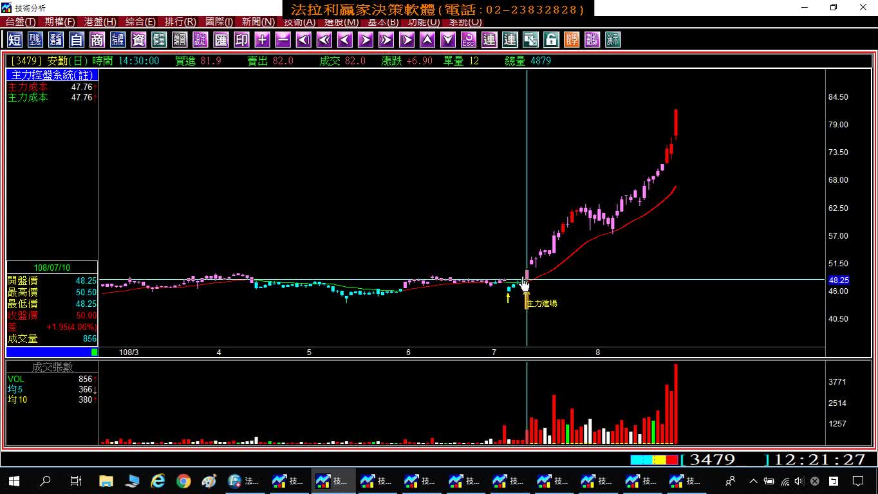This screenshot has height=494, width=878.
Task: Open the Windows Start menu
Action: [x=14, y=480]
